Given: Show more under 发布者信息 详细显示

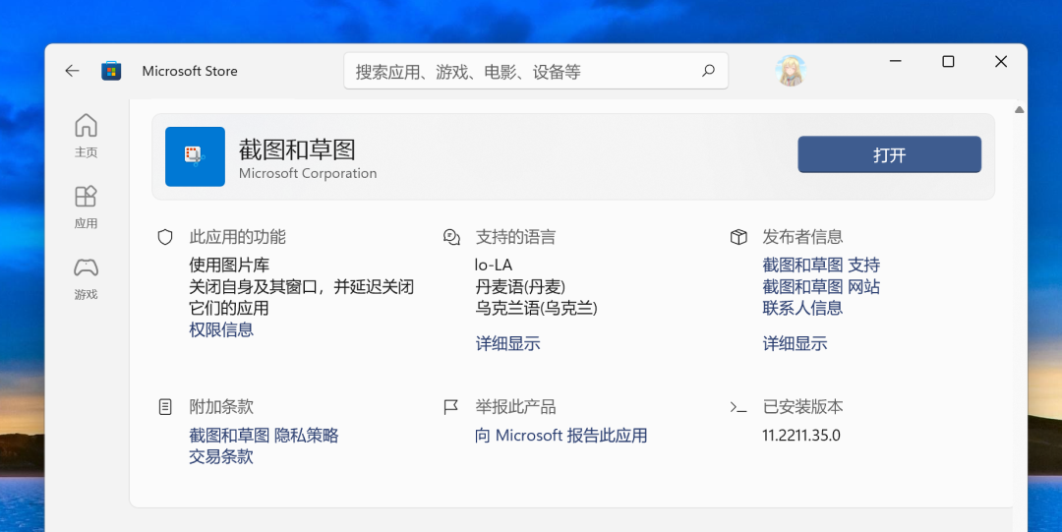Looking at the screenshot, I should (x=796, y=343).
